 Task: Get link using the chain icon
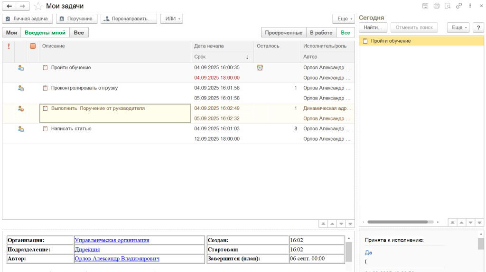tap(459, 6)
